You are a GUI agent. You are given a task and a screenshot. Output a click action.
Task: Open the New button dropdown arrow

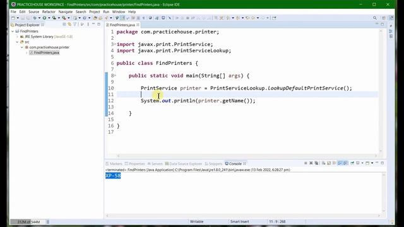(x=18, y=18)
